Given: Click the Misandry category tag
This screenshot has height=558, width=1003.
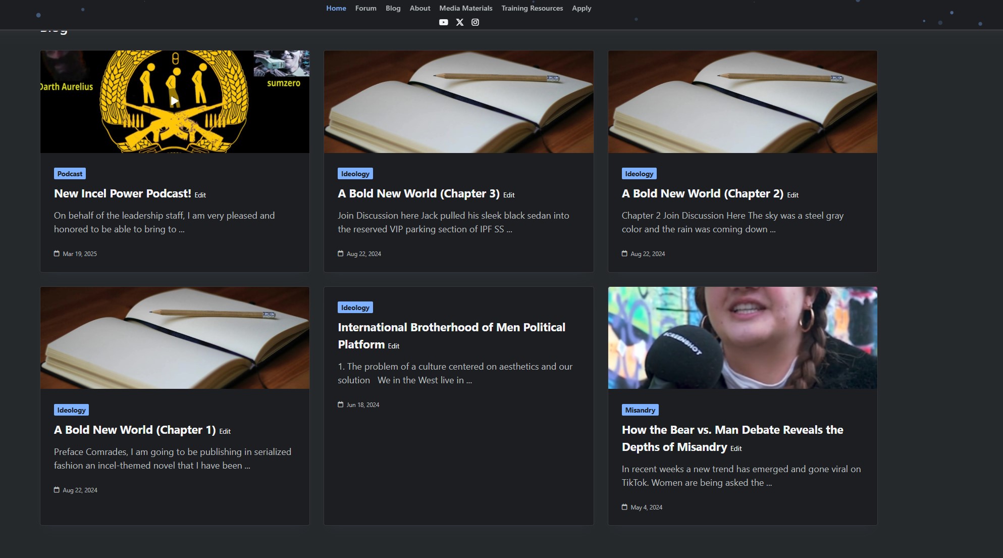Looking at the screenshot, I should tap(640, 410).
